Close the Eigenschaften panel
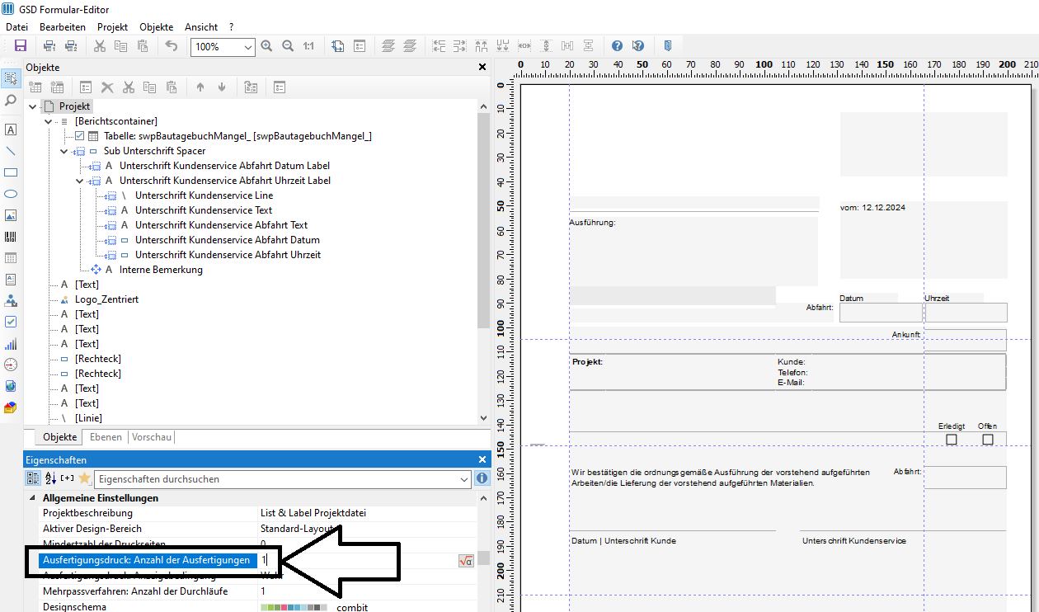The height and width of the screenshot is (612, 1039). [x=482, y=459]
